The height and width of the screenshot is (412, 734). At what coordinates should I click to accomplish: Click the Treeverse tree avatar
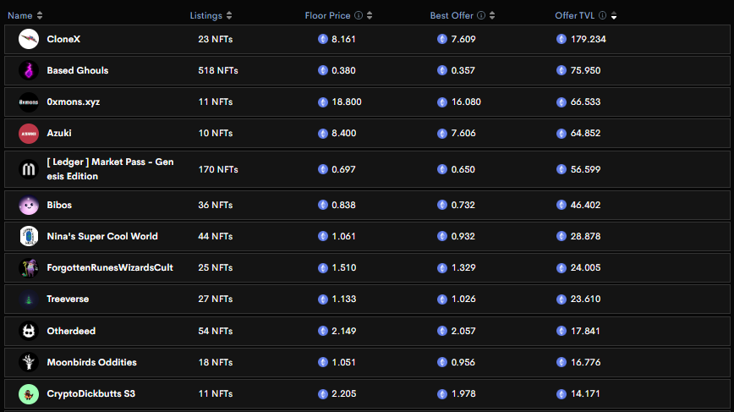pyautogui.click(x=29, y=299)
